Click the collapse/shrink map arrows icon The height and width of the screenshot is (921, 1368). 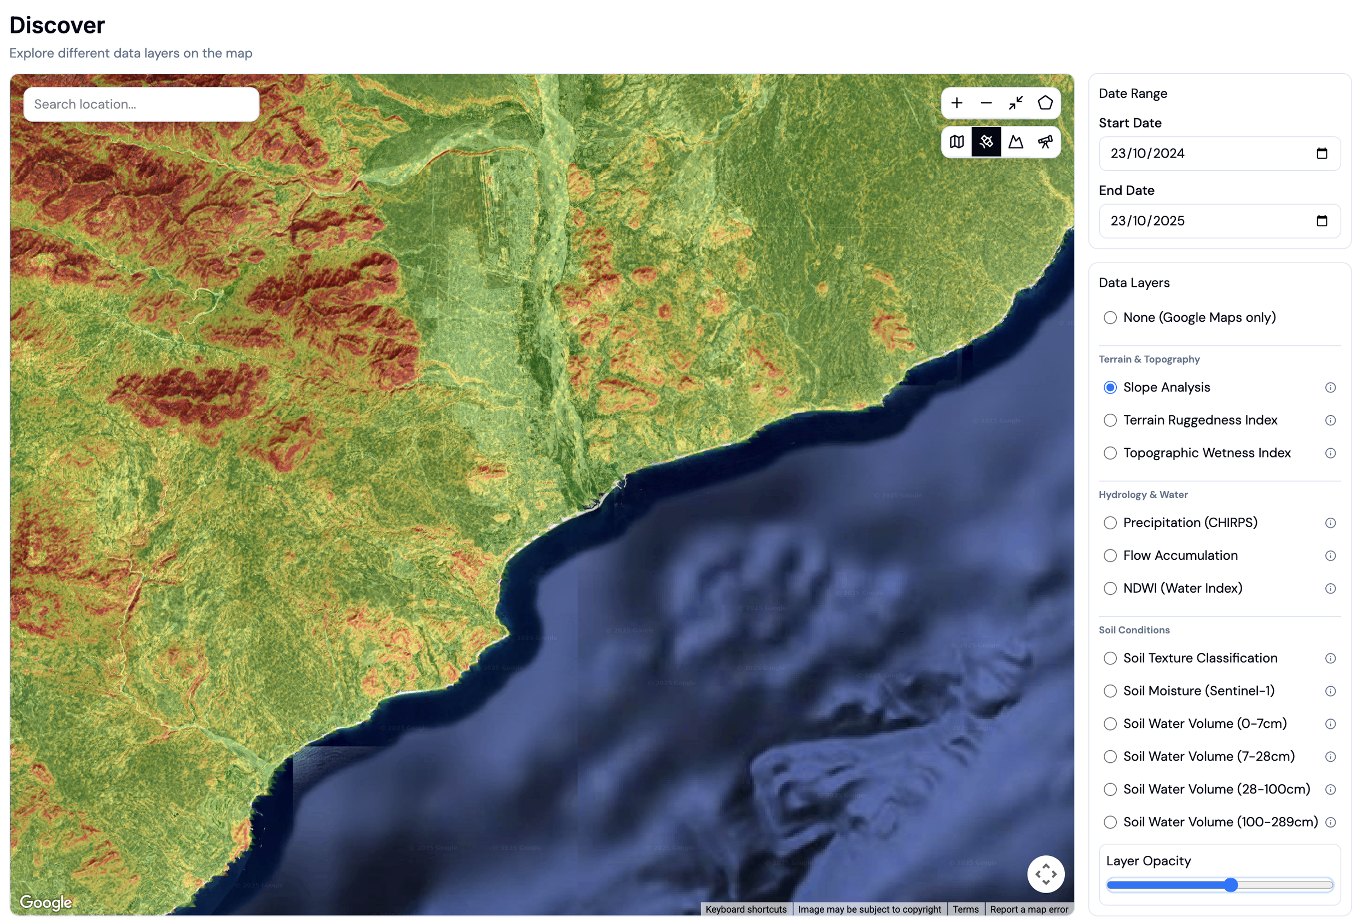coord(1016,103)
